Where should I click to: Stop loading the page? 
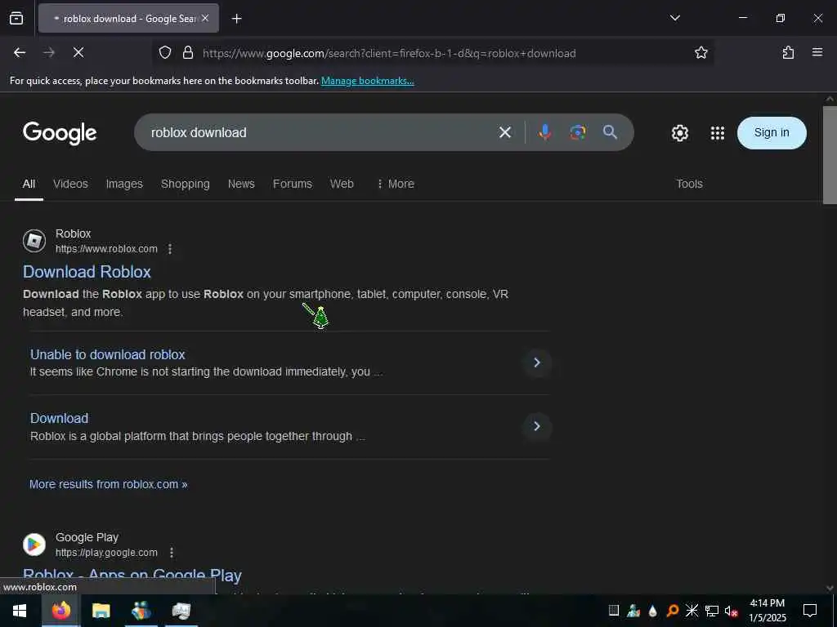click(x=78, y=52)
